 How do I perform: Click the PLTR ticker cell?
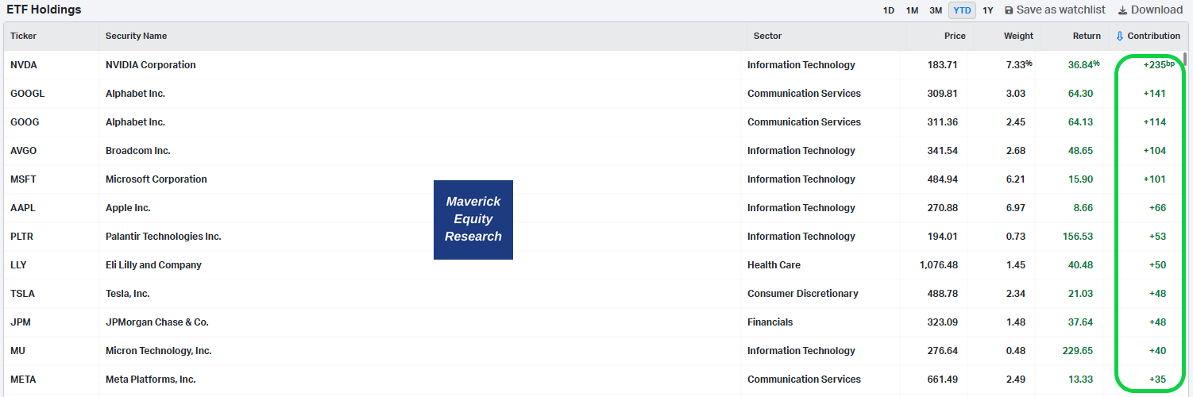click(22, 237)
